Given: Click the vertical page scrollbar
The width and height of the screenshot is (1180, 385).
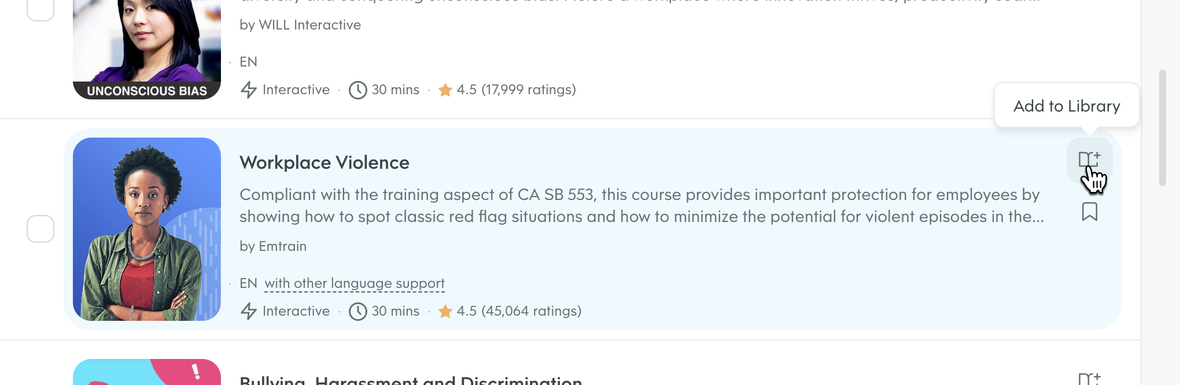Looking at the screenshot, I should point(1162,127).
